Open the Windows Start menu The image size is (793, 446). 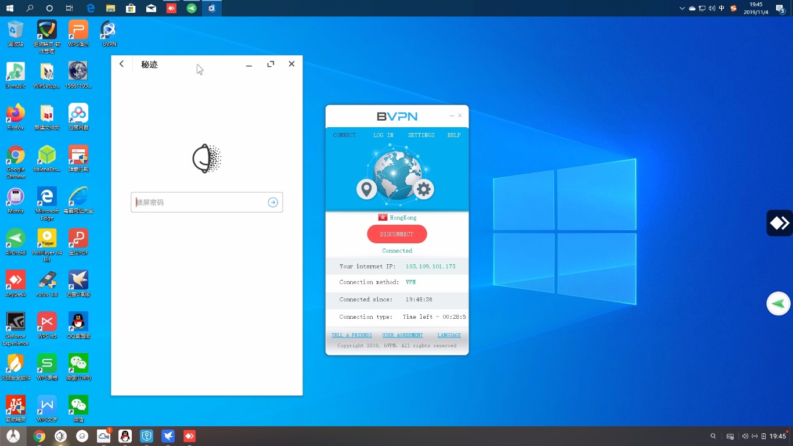click(x=9, y=8)
